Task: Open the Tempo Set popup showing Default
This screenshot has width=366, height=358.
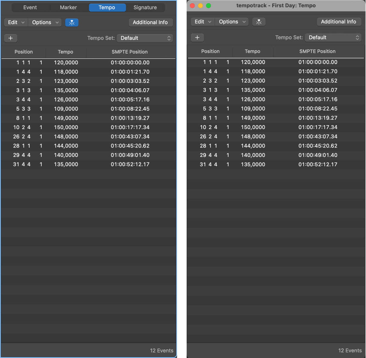Action: click(x=145, y=38)
